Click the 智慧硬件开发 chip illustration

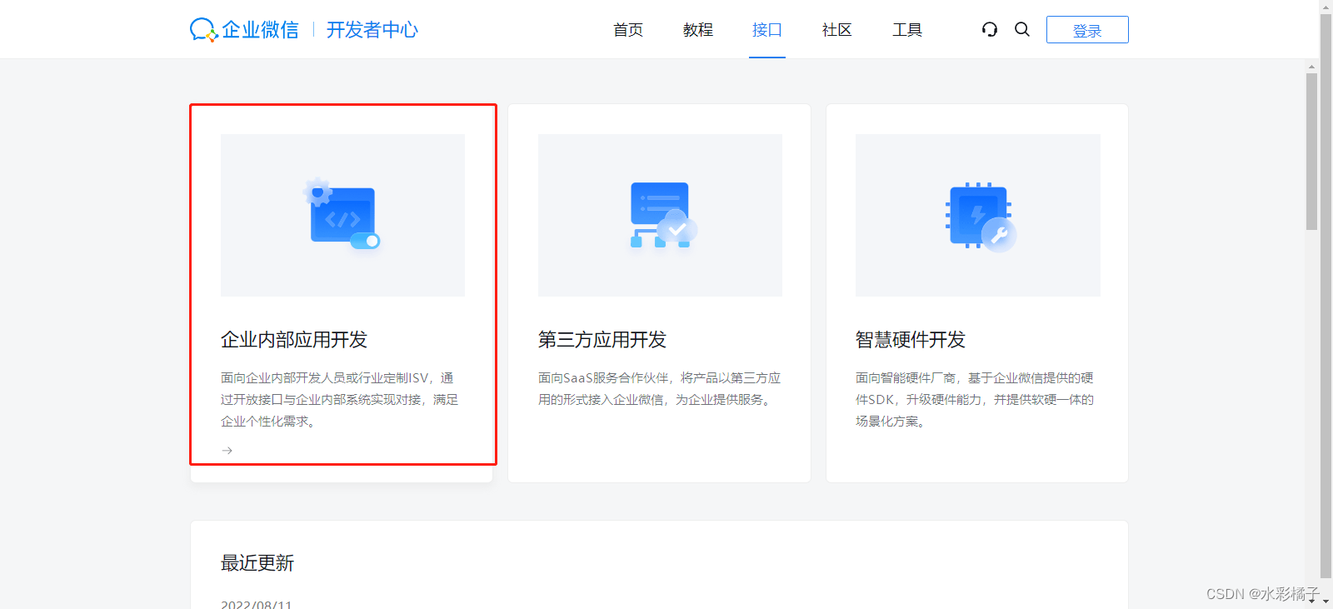tap(978, 215)
